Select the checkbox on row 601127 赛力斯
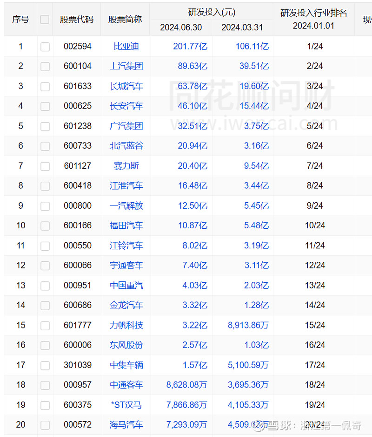Viewport: 372px width, 437px height. (45, 166)
